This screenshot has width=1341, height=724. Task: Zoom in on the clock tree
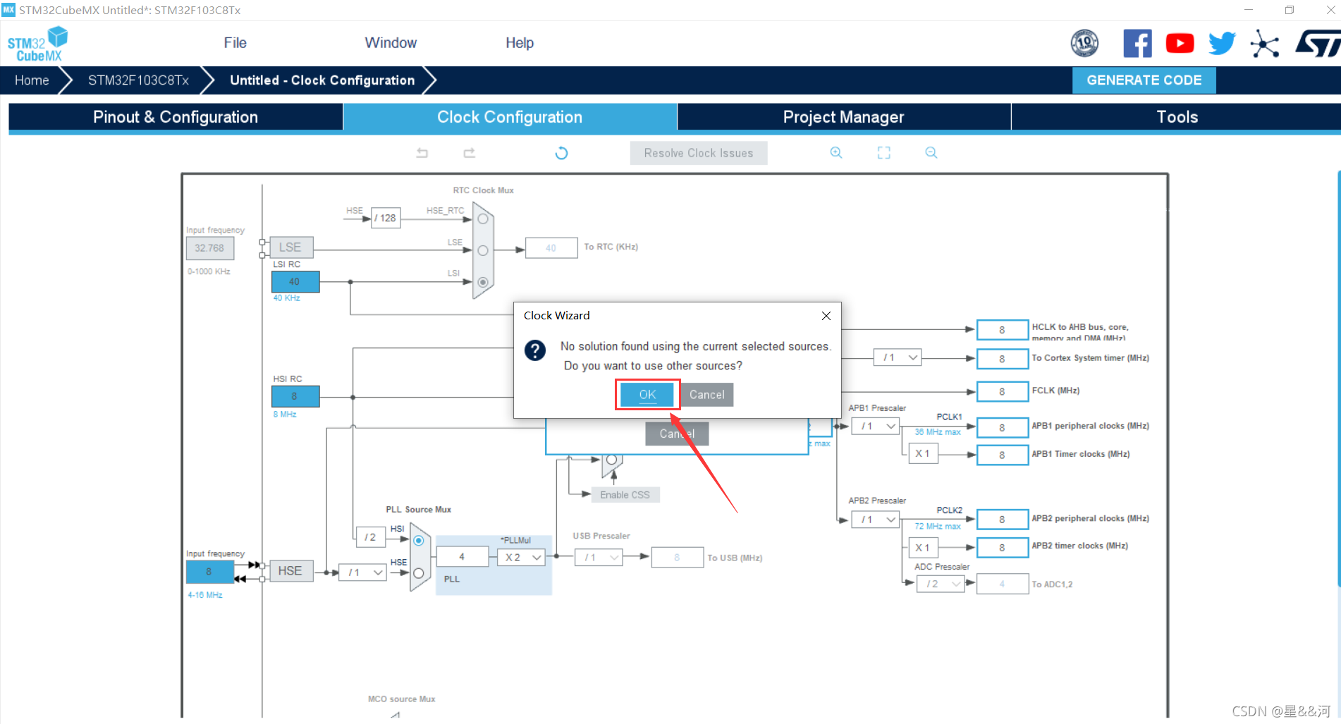[x=836, y=153]
